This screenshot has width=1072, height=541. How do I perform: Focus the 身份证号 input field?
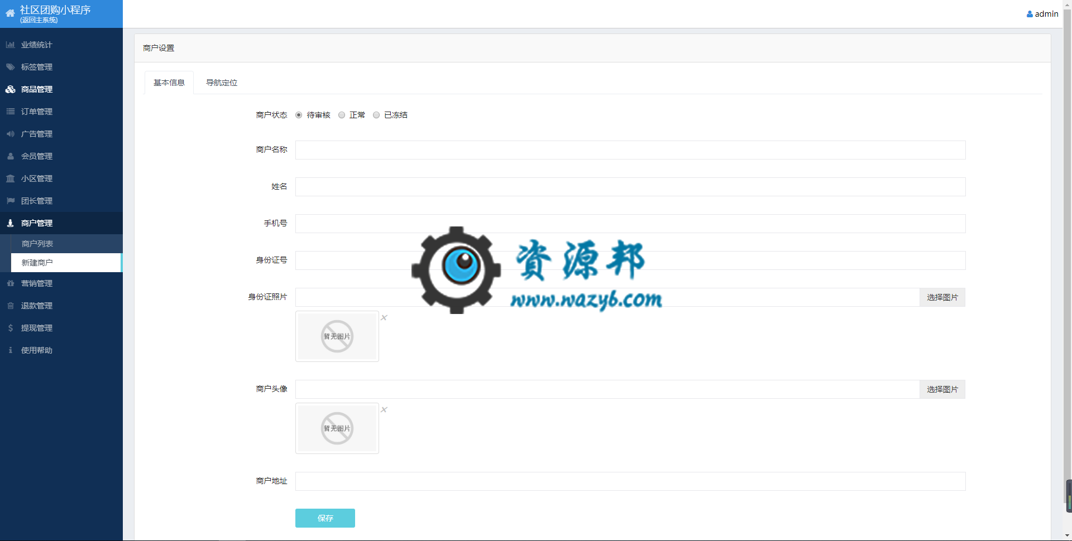(630, 260)
